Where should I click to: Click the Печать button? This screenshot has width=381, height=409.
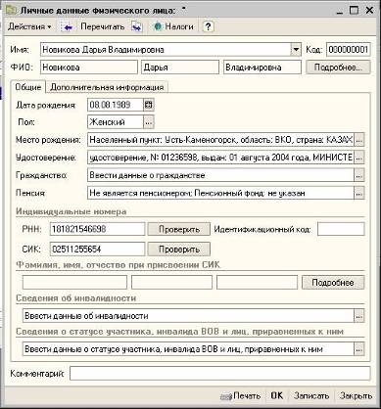tap(241, 396)
